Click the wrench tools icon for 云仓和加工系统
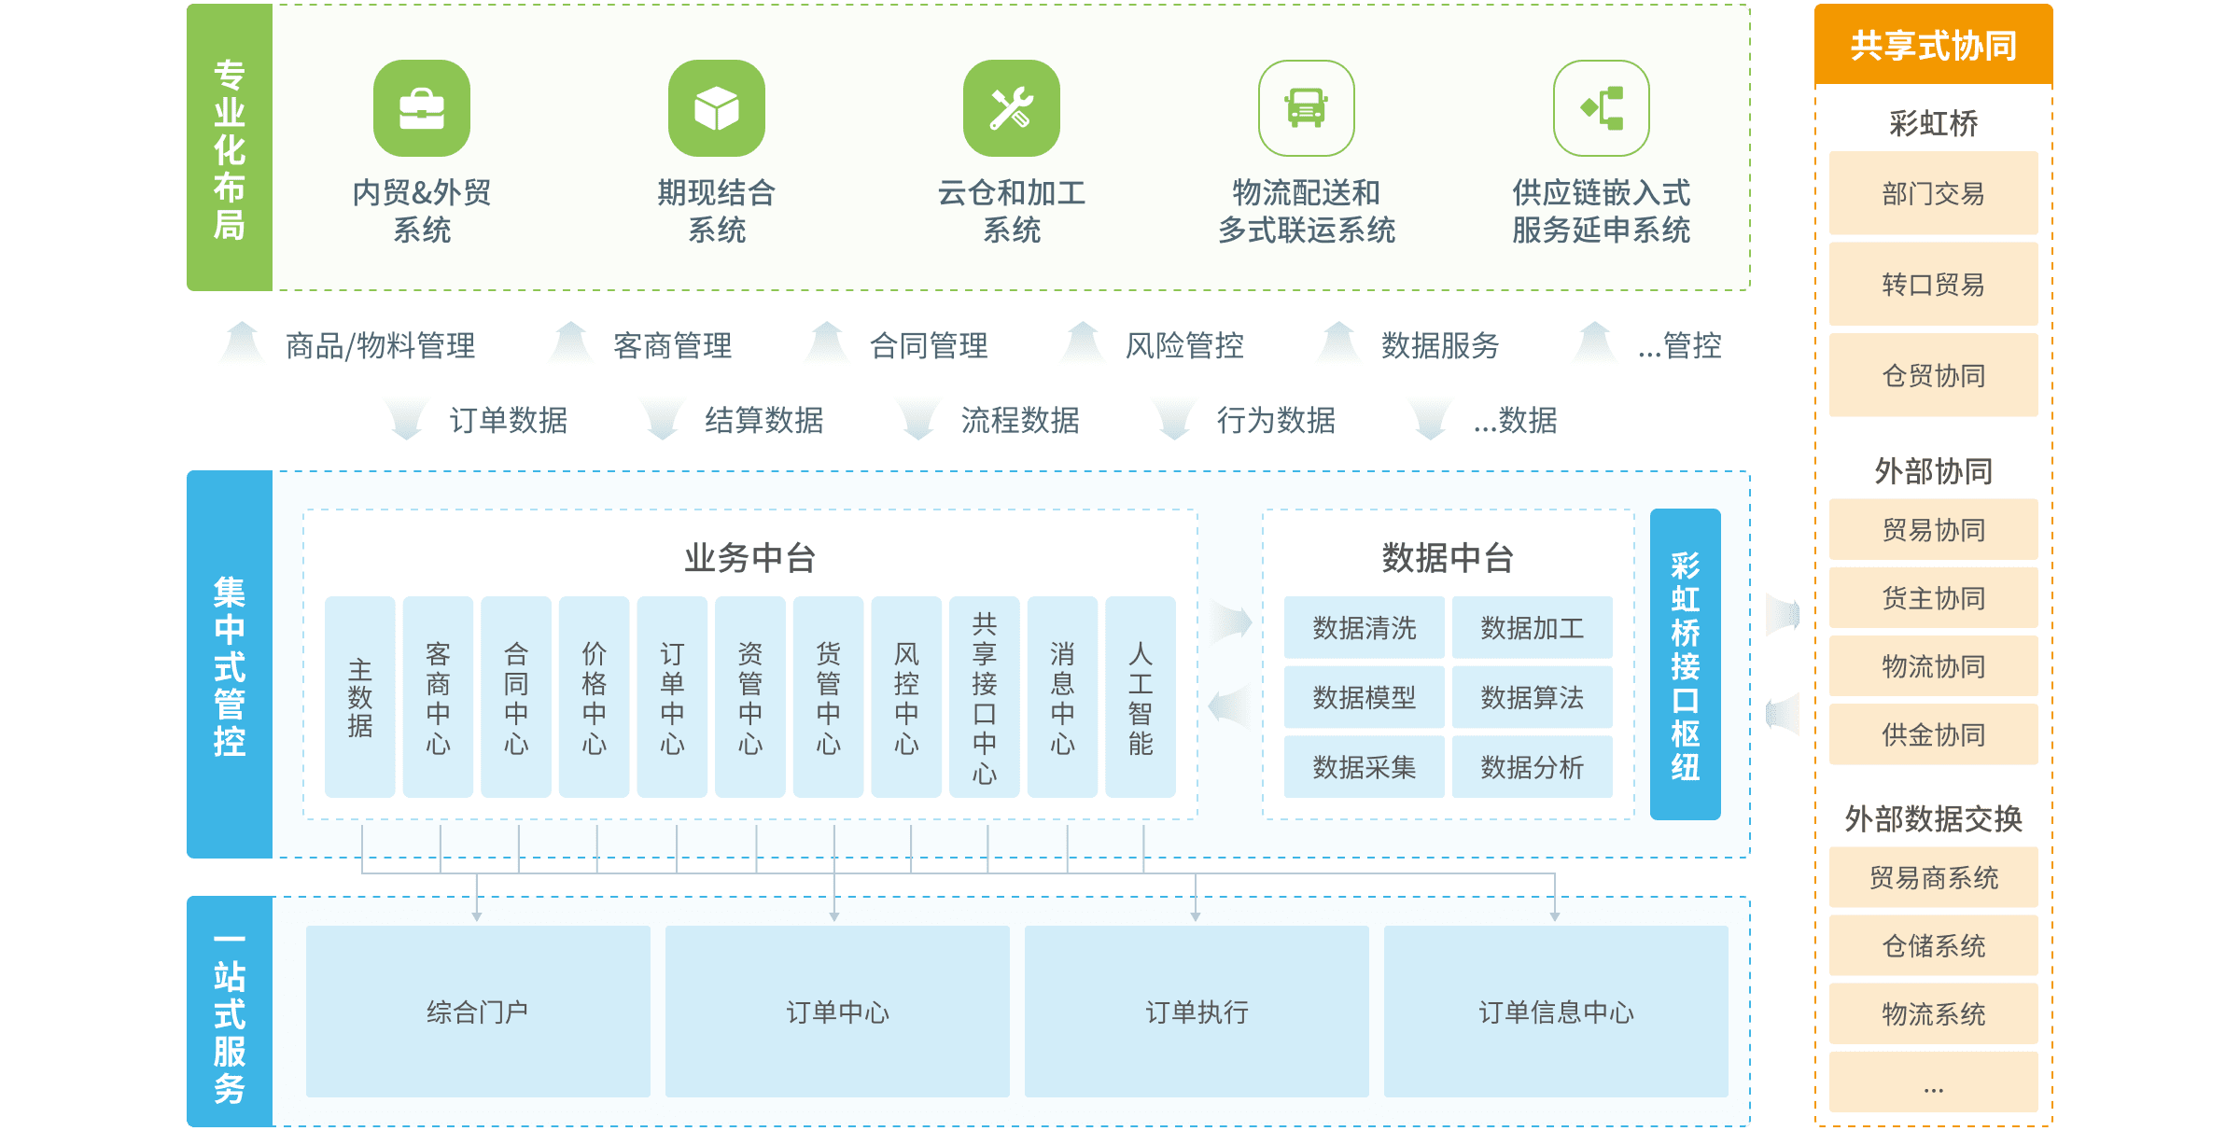The width and height of the screenshot is (2240, 1131). point(1012,108)
